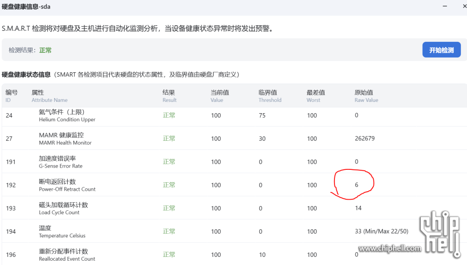Image resolution: width=467 pixels, height=265 pixels.
Task: Select the 检测结果 正常 status text
Action: coord(45,50)
